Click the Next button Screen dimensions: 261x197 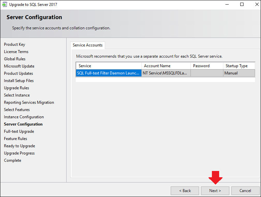(215, 191)
